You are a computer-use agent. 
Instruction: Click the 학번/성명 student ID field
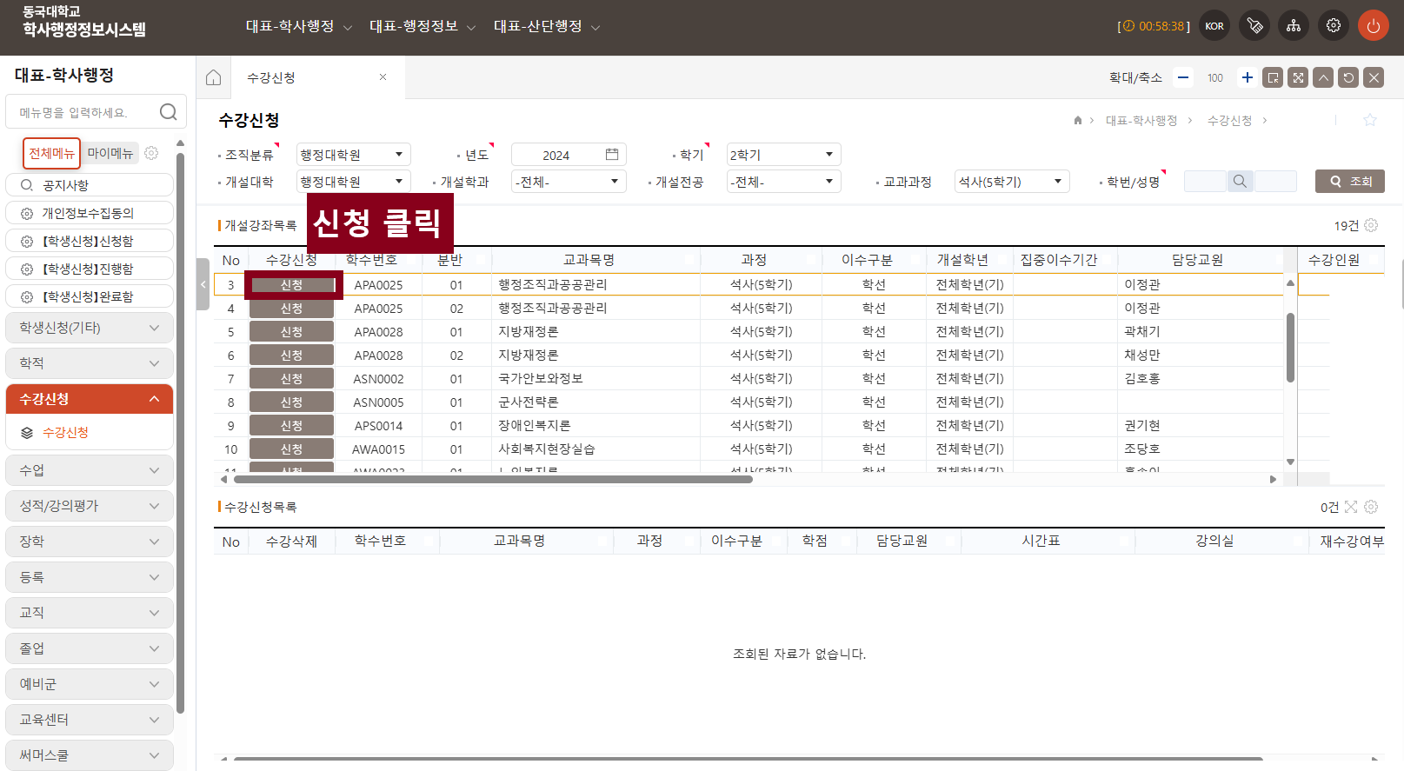click(x=1205, y=181)
